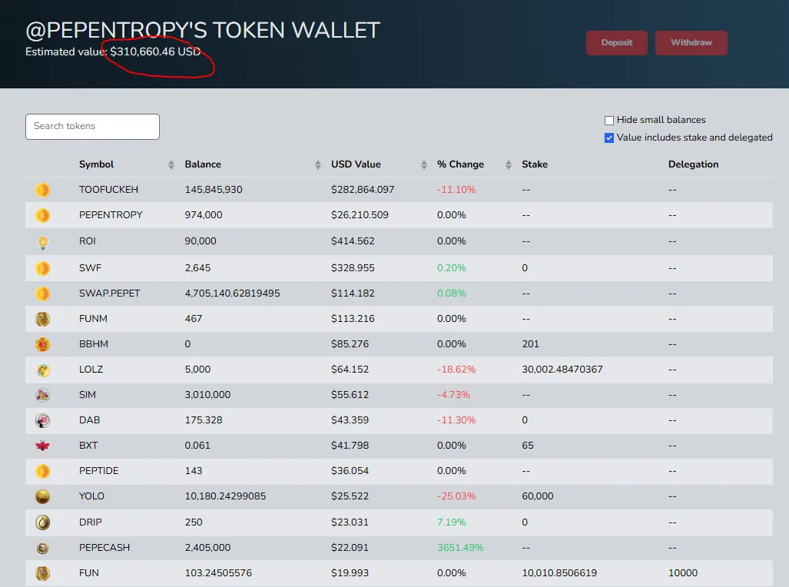
Task: Click the PEPTIDE token coin icon
Action: 43,471
